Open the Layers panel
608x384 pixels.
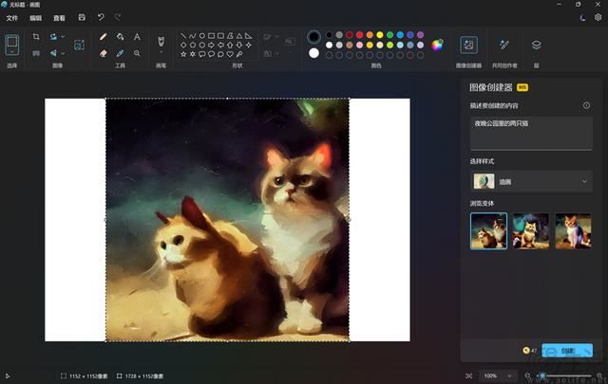(536, 45)
